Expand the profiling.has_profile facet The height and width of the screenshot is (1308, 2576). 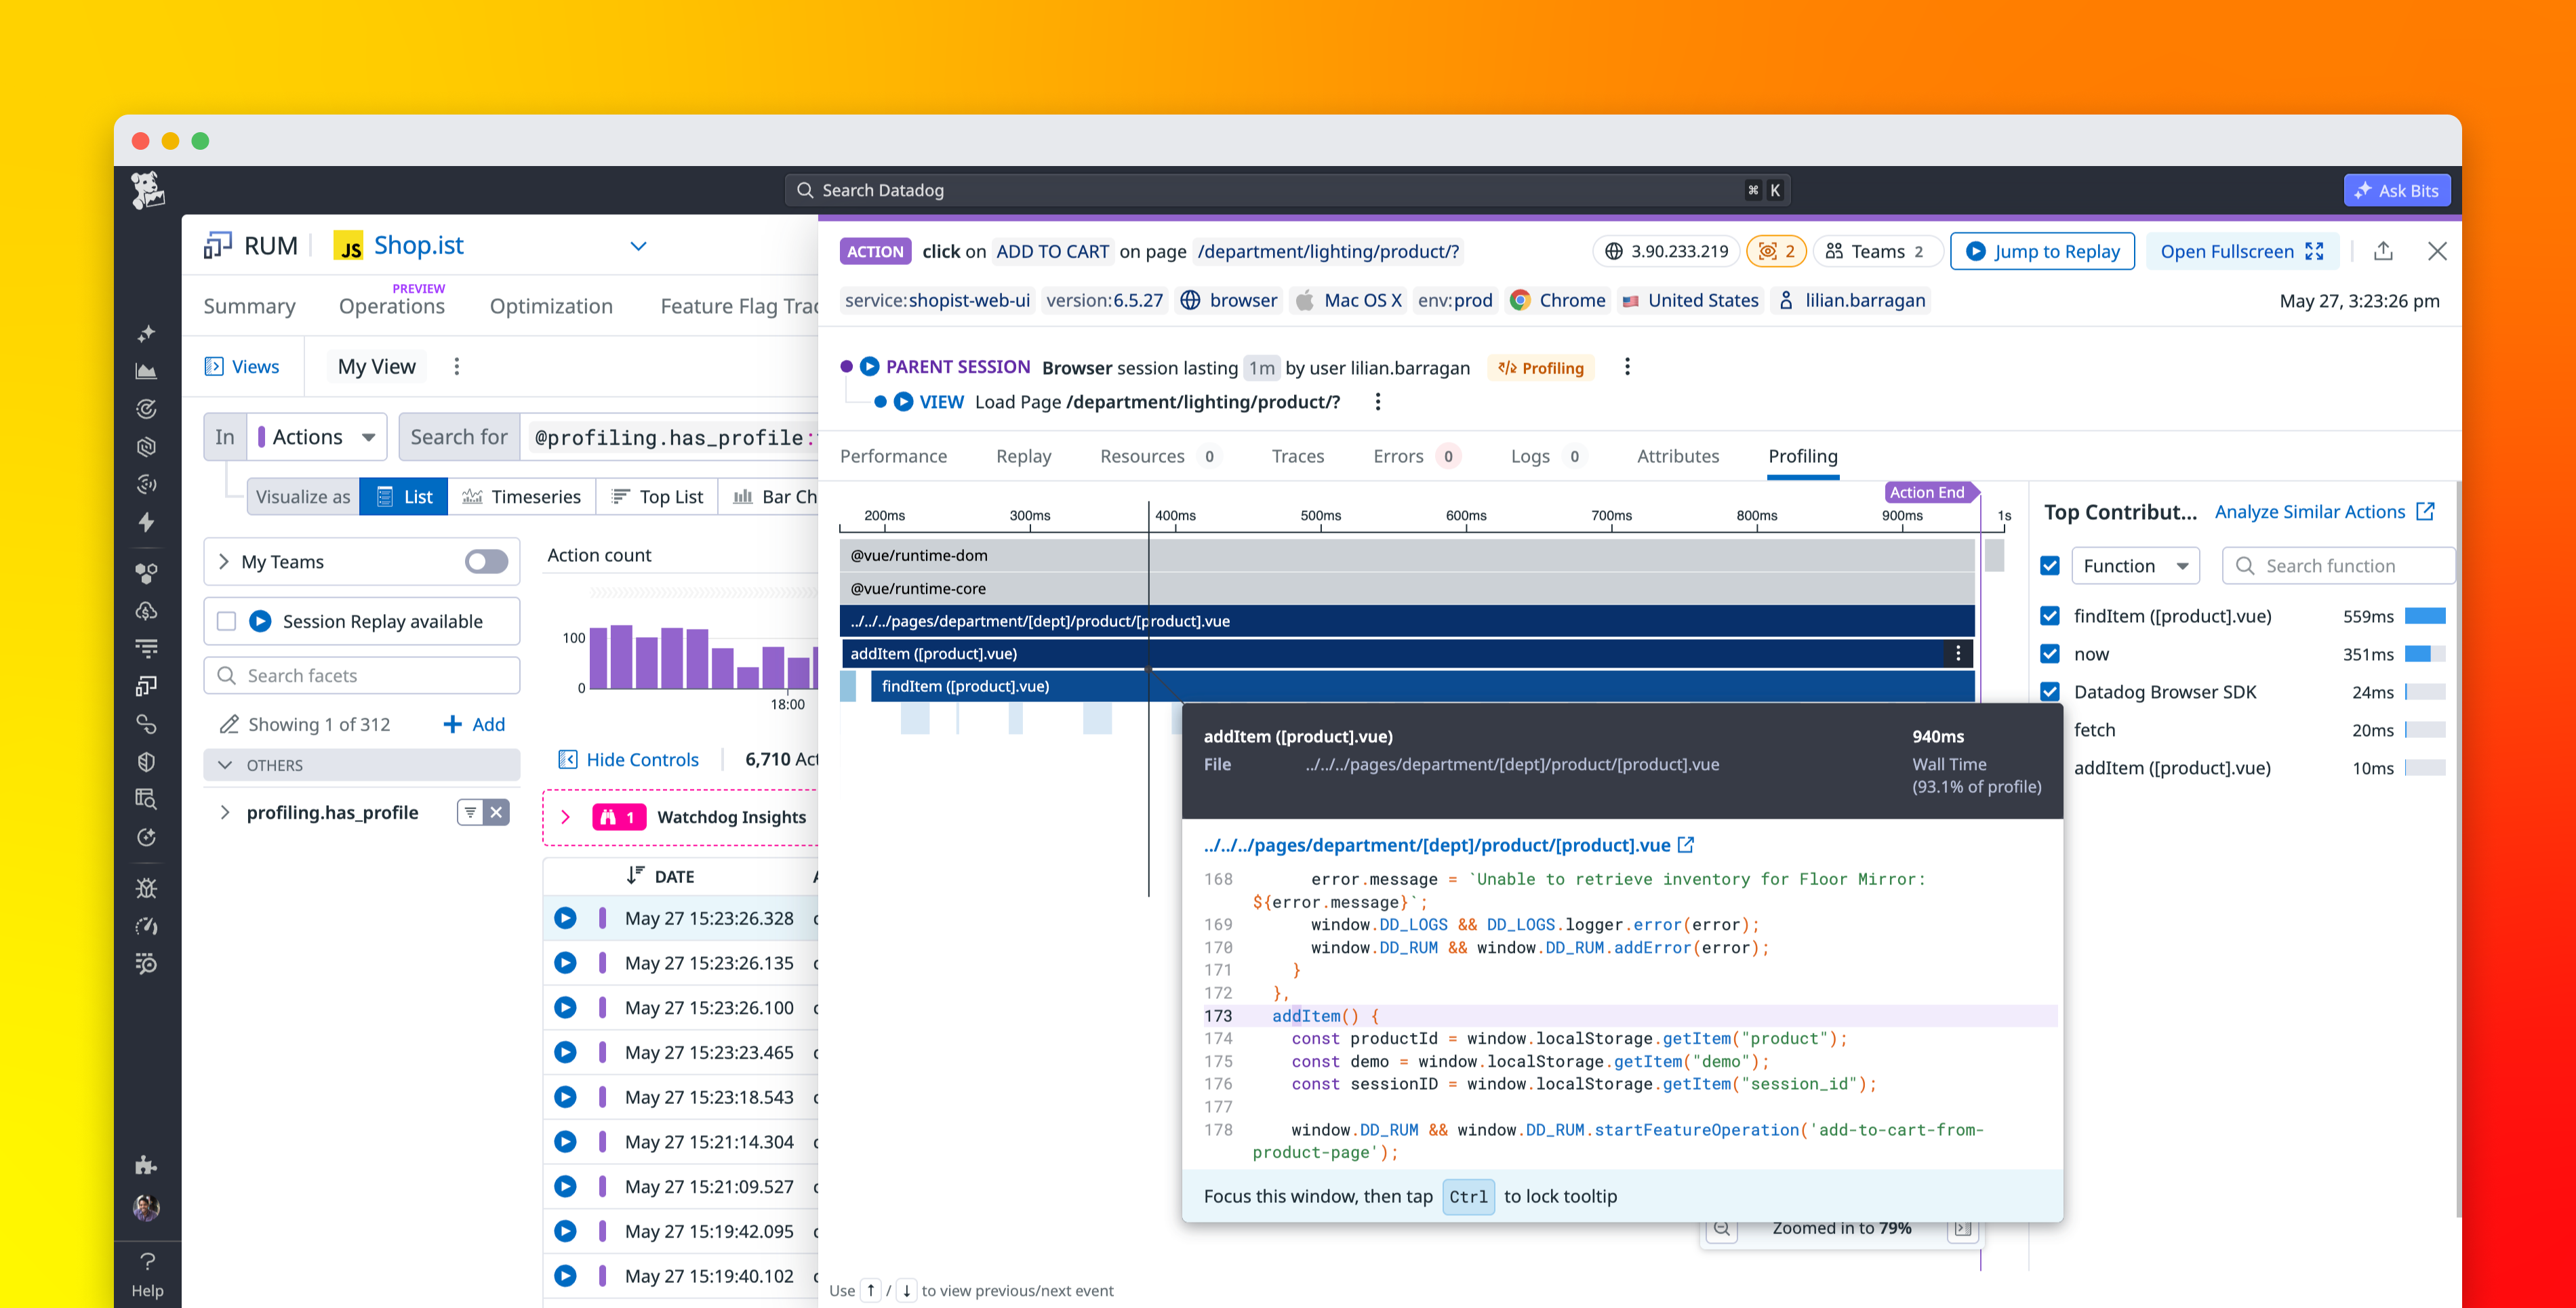[x=224, y=812]
